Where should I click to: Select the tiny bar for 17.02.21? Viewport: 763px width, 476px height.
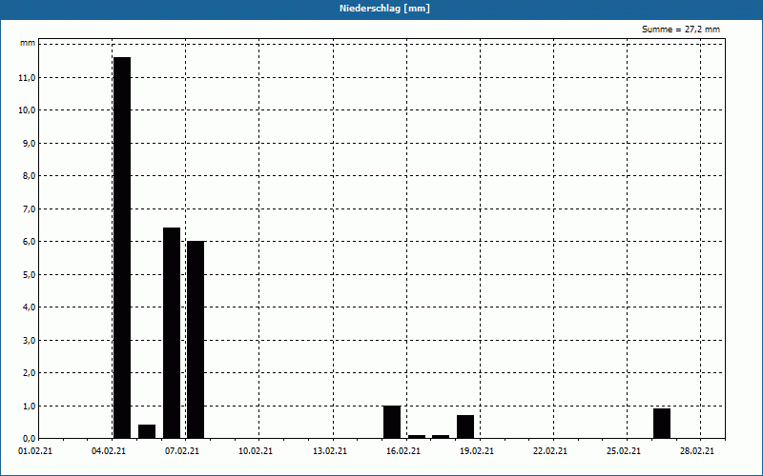(x=441, y=437)
